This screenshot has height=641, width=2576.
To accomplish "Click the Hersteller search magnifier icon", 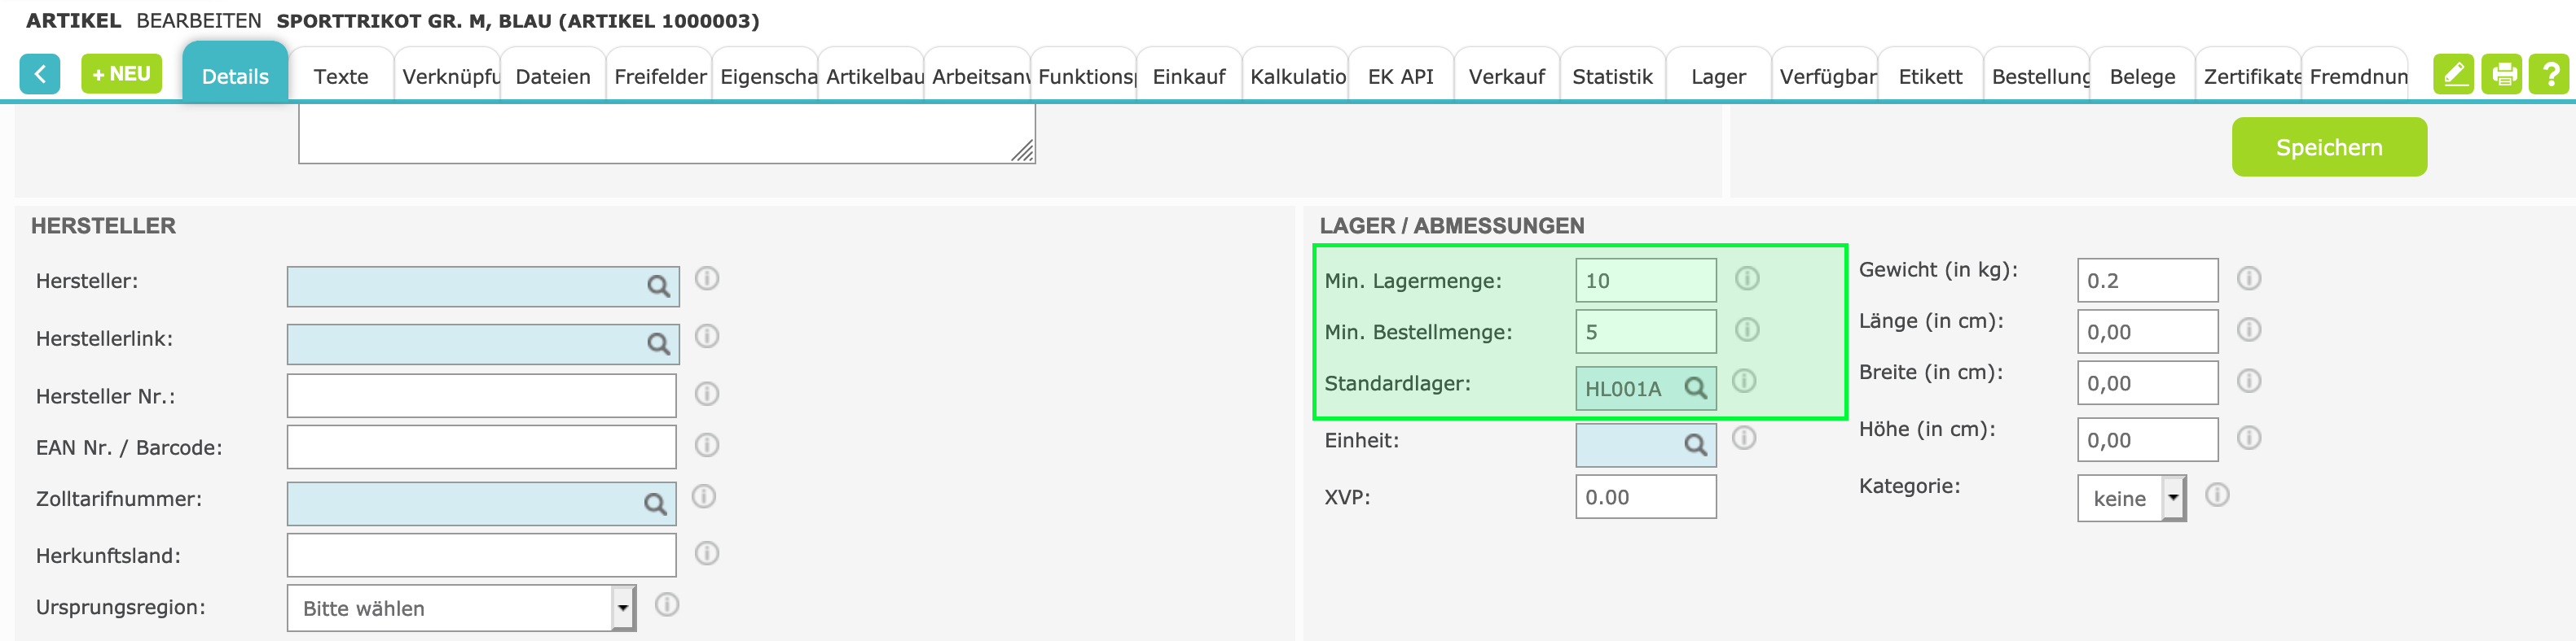I will pos(658,286).
